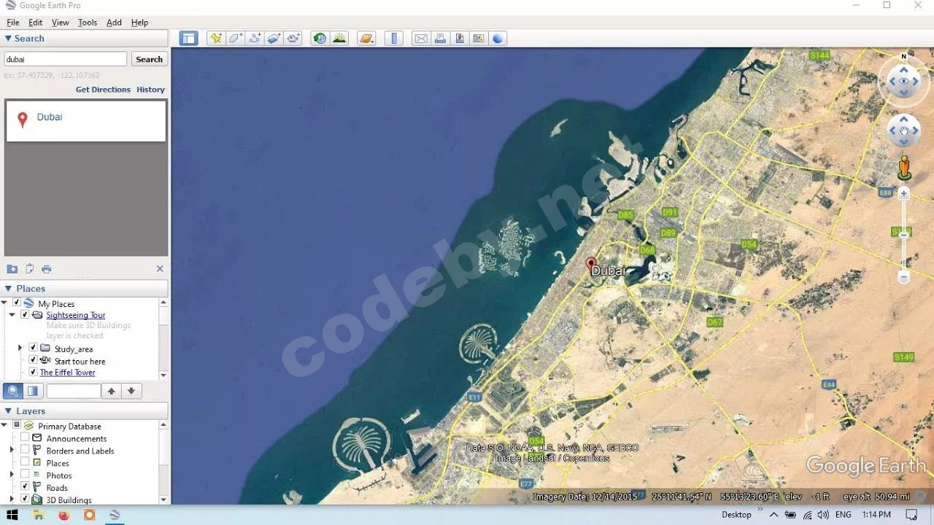Screen dimensions: 934x525
Task: Click the look-around joystick eye
Action: pyautogui.click(x=904, y=82)
